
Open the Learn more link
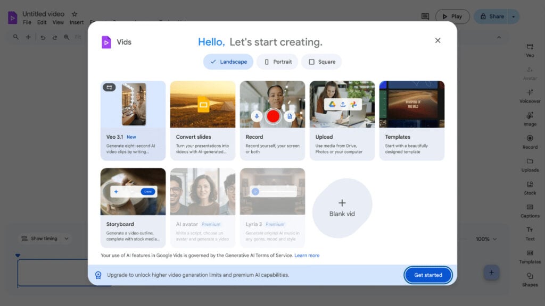click(x=307, y=256)
